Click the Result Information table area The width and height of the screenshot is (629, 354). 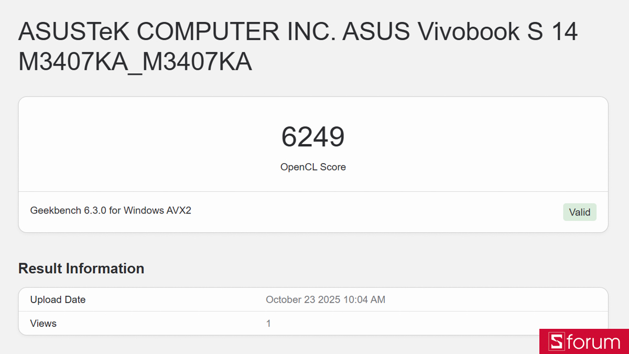point(314,312)
